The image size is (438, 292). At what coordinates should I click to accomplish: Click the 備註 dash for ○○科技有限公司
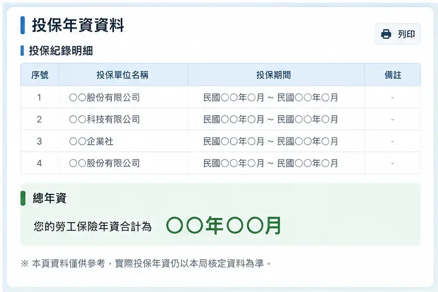coord(392,120)
